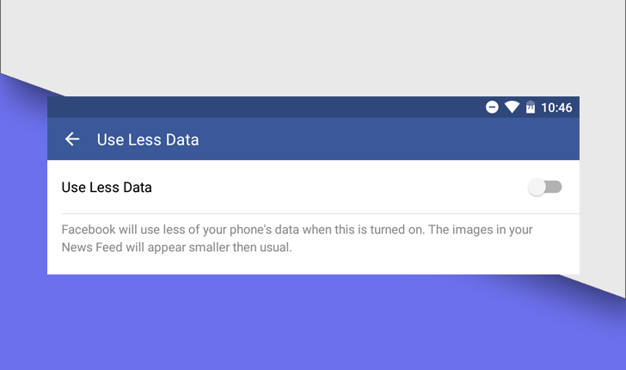The width and height of the screenshot is (626, 370).
Task: Click the Use Less Data header title
Action: pyautogui.click(x=148, y=139)
